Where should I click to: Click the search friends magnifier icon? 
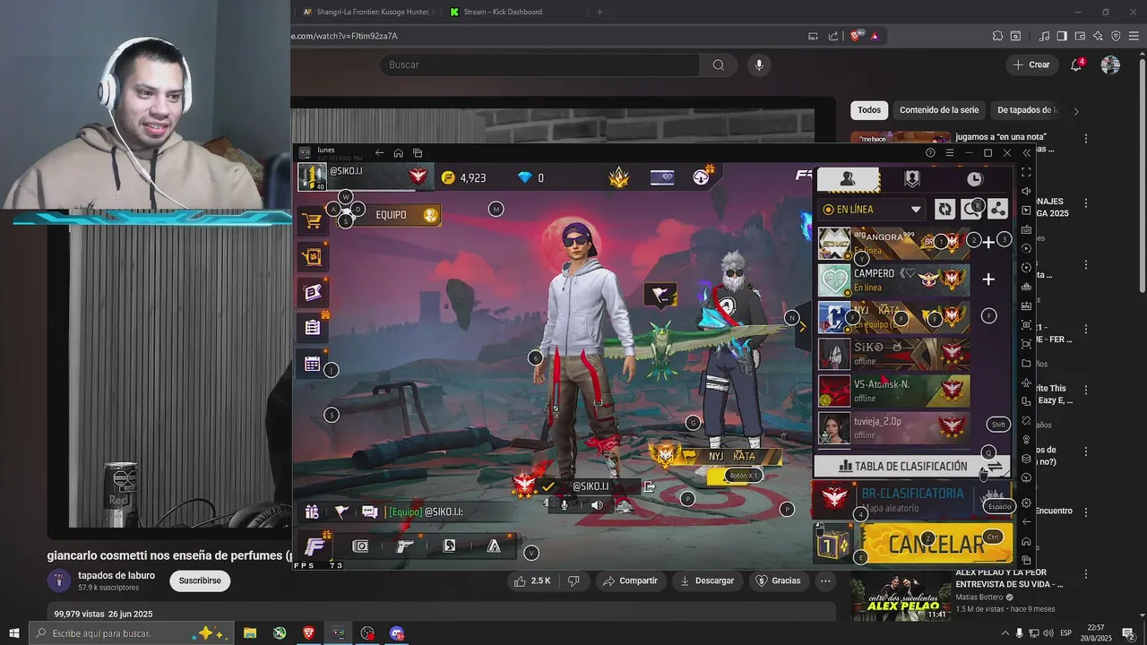971,209
